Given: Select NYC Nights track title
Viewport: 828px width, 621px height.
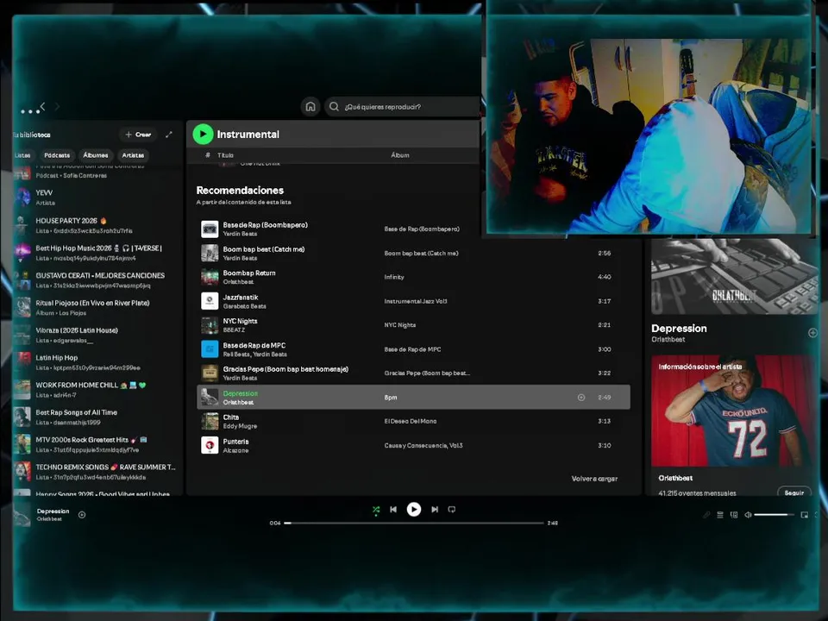Looking at the screenshot, I should (x=241, y=321).
